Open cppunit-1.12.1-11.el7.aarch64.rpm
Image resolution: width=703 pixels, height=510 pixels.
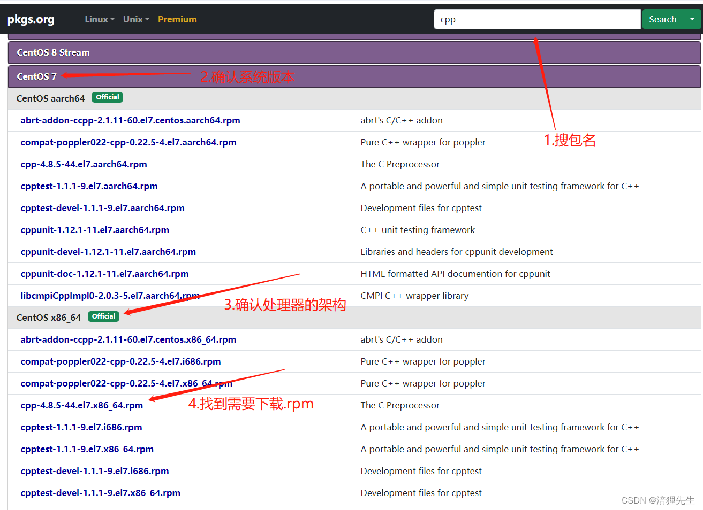(x=95, y=230)
